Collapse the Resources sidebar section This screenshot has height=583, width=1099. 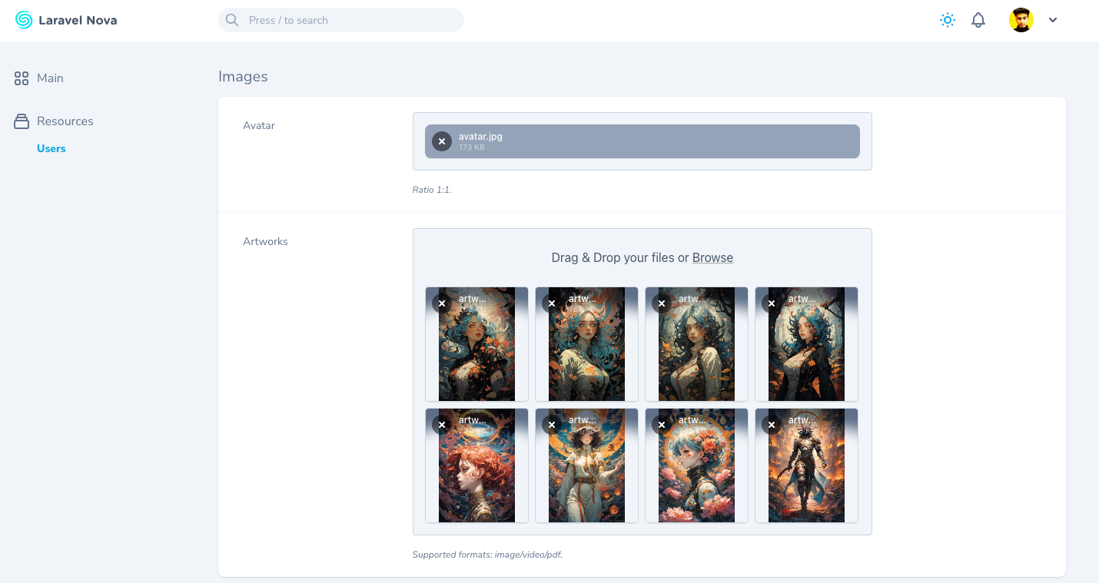pyautogui.click(x=65, y=121)
